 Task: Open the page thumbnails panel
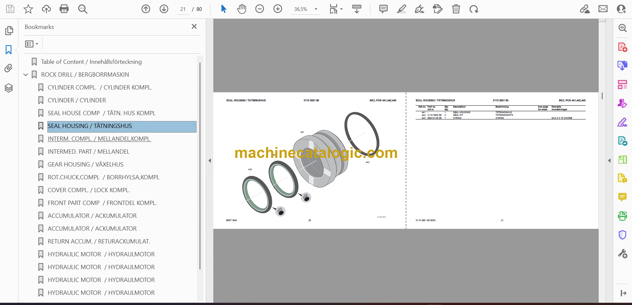point(9,31)
